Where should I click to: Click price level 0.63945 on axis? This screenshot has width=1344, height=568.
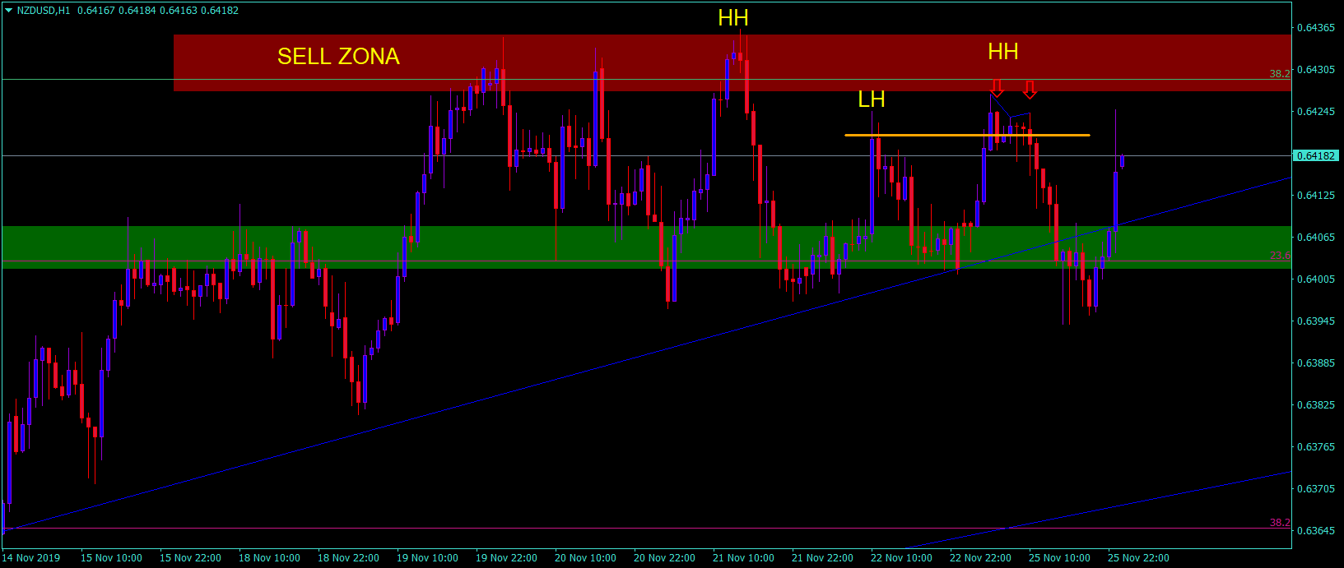[x=1316, y=321]
